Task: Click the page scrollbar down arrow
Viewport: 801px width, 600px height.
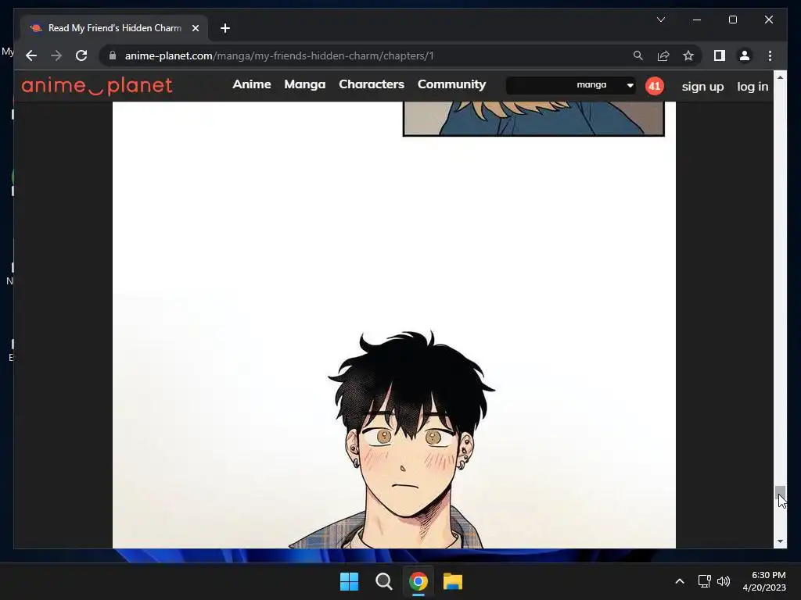Action: tap(780, 541)
